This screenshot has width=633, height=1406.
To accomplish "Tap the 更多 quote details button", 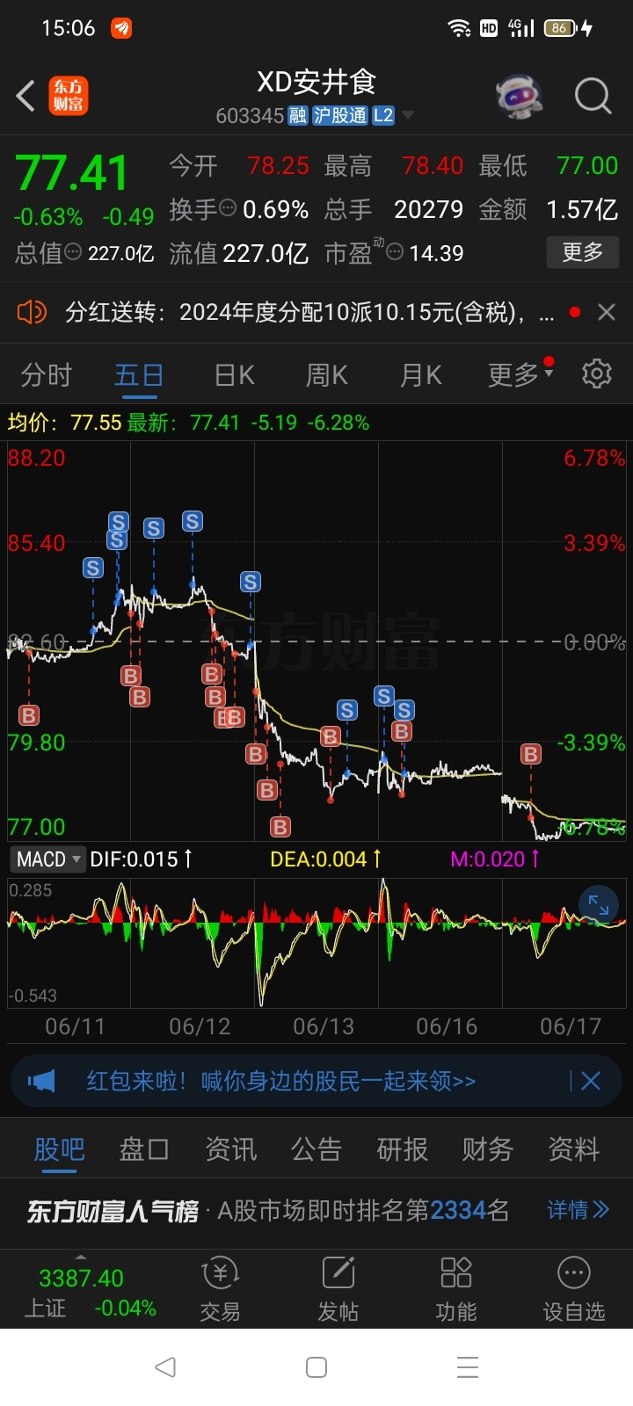I will click(x=582, y=253).
